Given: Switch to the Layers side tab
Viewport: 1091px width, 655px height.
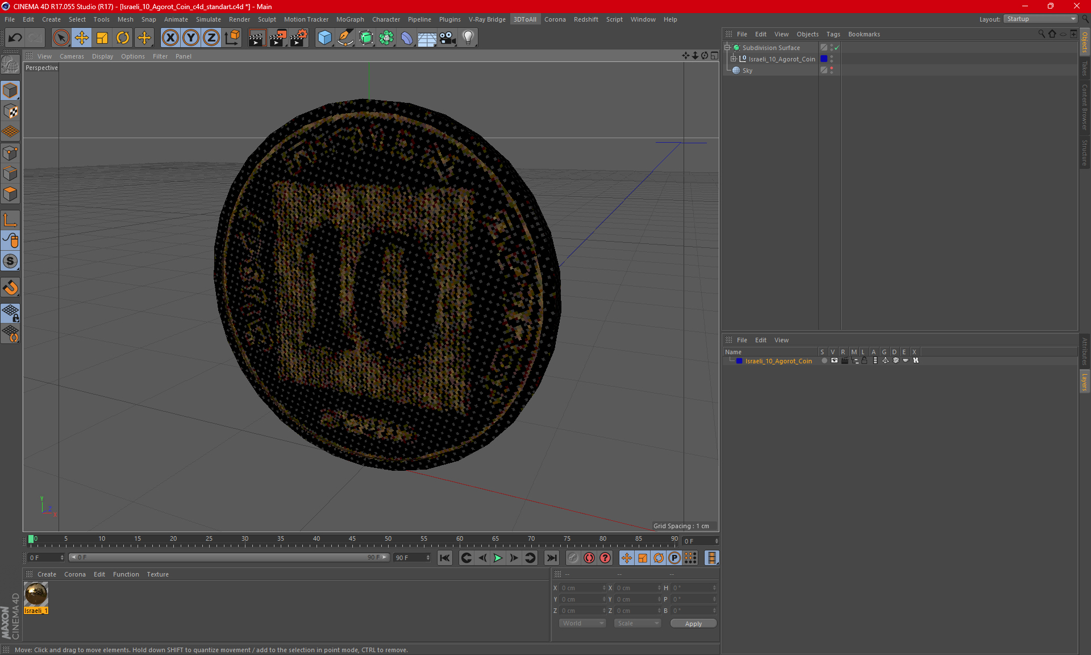Looking at the screenshot, I should 1084,382.
